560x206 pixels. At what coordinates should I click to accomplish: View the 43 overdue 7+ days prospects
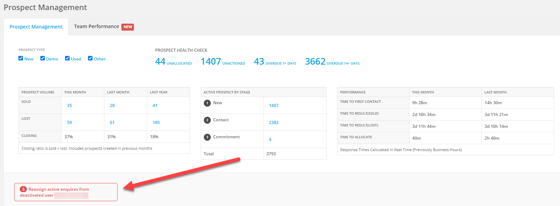(x=259, y=61)
